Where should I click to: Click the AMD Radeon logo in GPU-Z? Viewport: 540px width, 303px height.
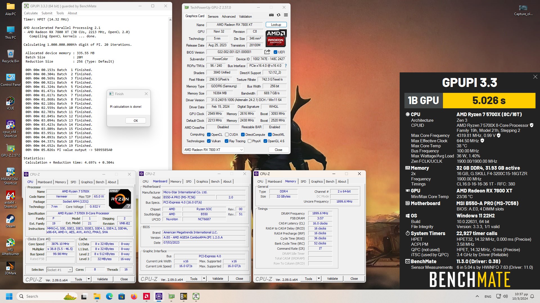276,38
